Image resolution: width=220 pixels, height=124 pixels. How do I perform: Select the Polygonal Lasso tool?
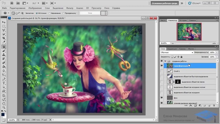click(x=4, y=30)
